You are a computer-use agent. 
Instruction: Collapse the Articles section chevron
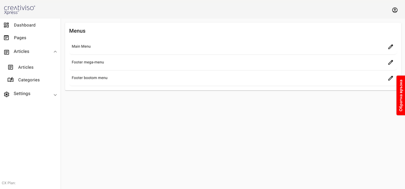coord(55,52)
